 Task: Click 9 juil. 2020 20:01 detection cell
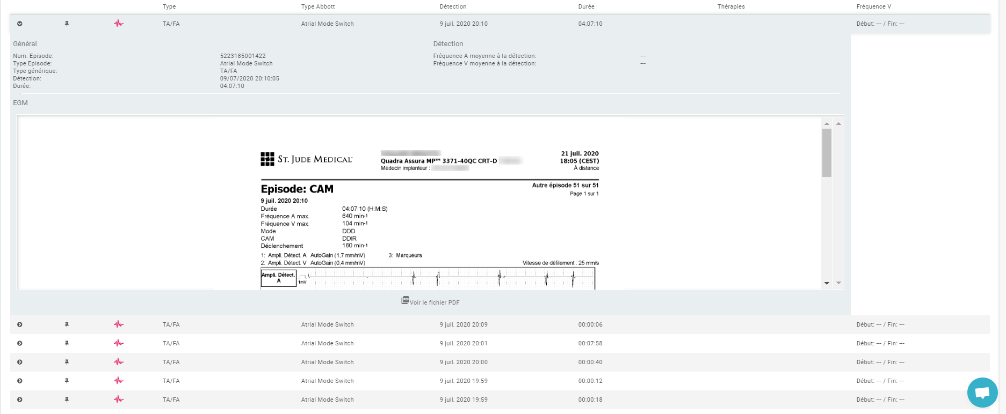tap(464, 343)
